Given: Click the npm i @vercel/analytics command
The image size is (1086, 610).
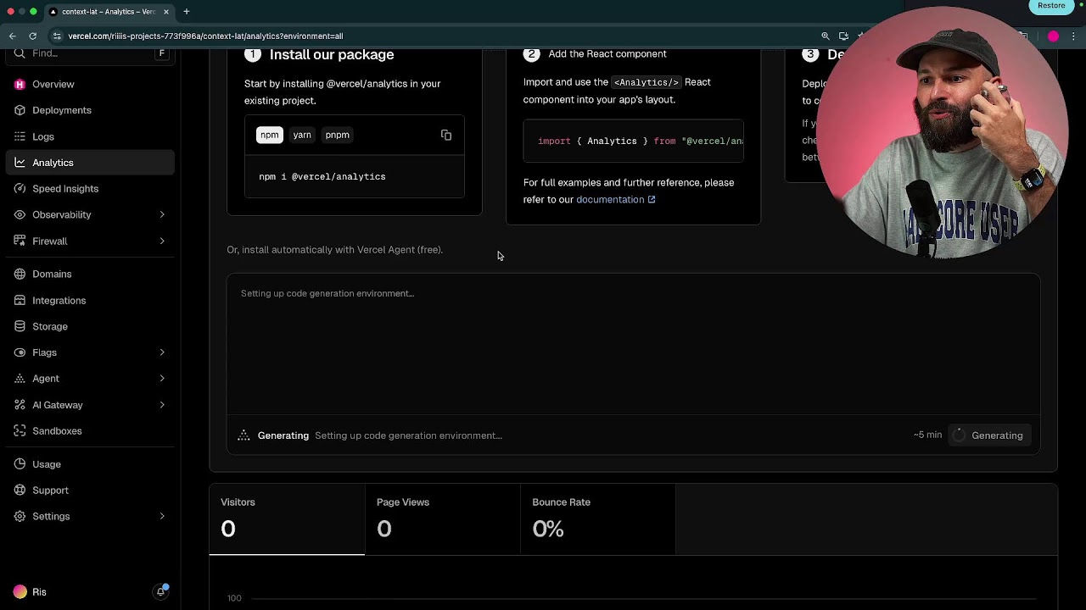Looking at the screenshot, I should [x=322, y=177].
